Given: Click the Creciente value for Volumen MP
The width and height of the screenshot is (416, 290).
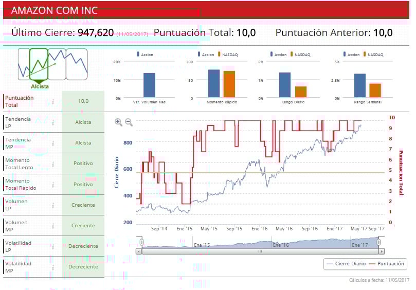Looking at the screenshot, I should [x=83, y=226].
